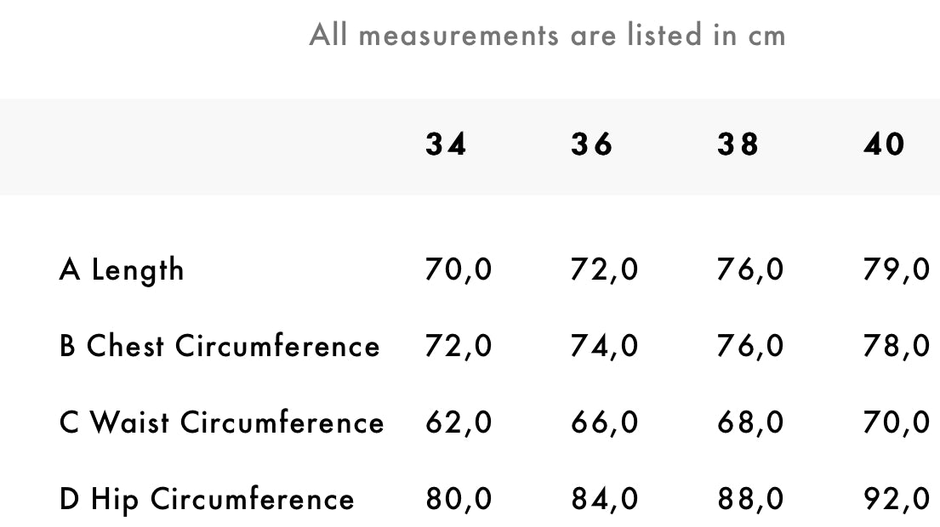Click the measurements listed in cm note
The image size is (940, 527).
(547, 35)
